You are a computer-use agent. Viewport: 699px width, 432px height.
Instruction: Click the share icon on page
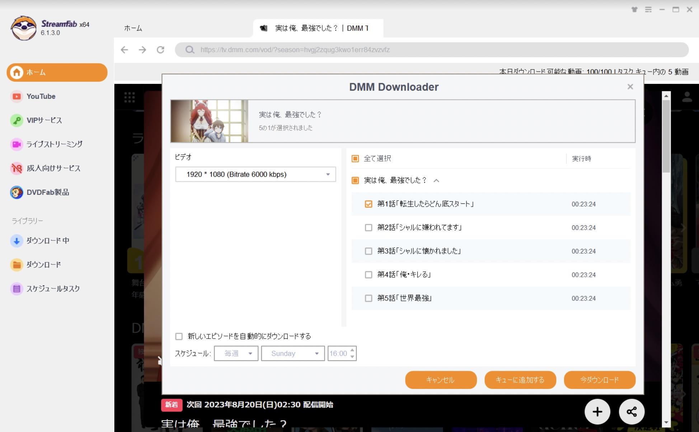(632, 412)
